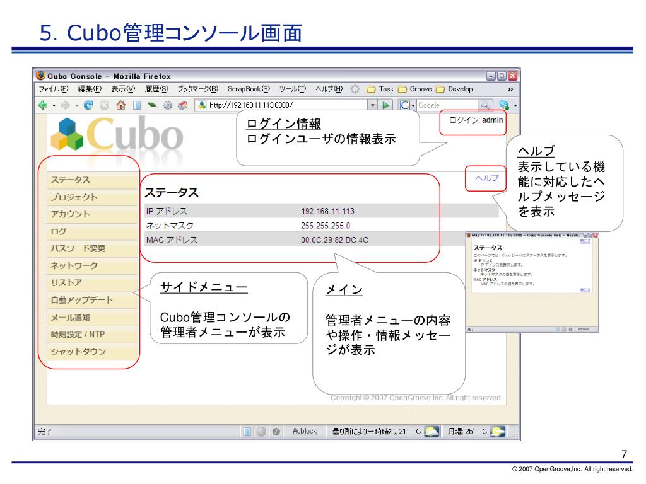Click the blue panel icon in the status bar
This screenshot has height=484, width=646.
(247, 431)
